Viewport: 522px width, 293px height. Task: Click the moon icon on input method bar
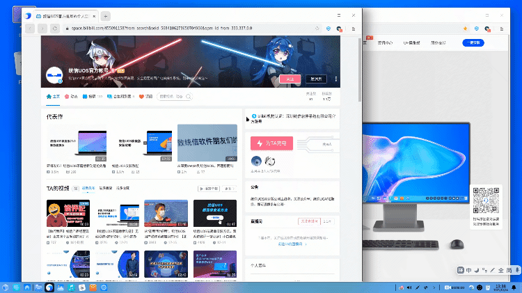[x=476, y=270]
